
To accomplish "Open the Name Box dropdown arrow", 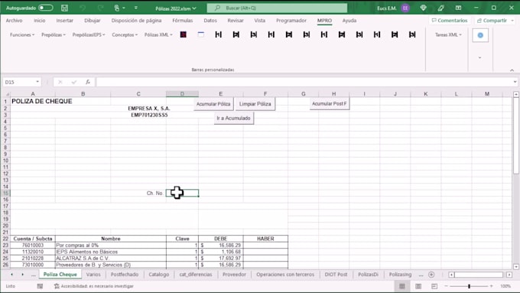I will point(37,82).
